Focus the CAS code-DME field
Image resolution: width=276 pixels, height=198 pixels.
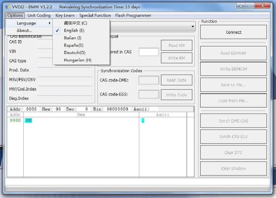point(149,80)
